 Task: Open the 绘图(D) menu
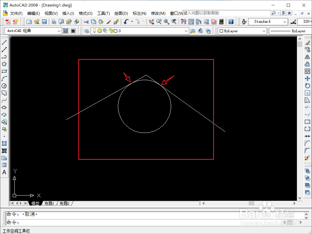click(121, 13)
